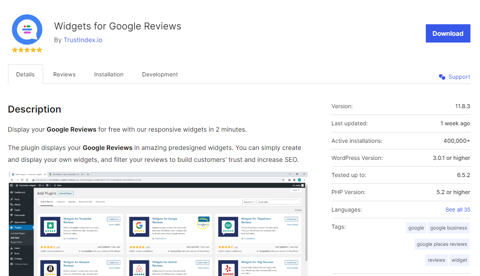Switch to the Reviews tab
Screen dimensions: 480x276
(x=64, y=74)
